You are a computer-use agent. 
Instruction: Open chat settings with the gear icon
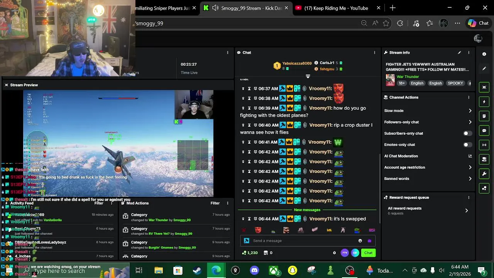(x=334, y=253)
